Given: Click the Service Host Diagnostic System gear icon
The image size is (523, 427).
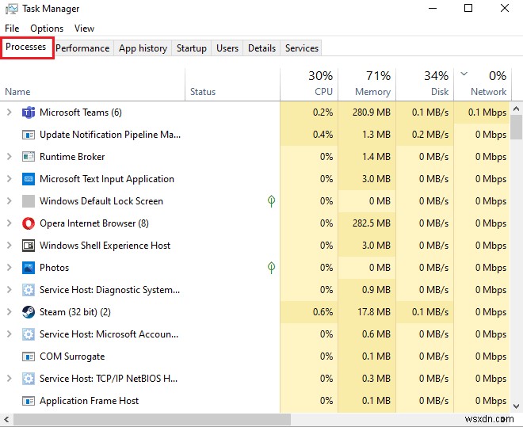Looking at the screenshot, I should click(29, 290).
